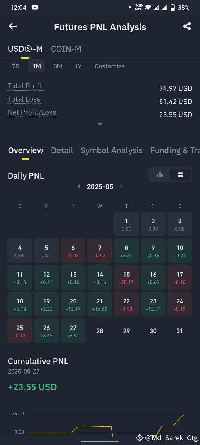Tap Net Profit/Loss label for info

coord(32,112)
